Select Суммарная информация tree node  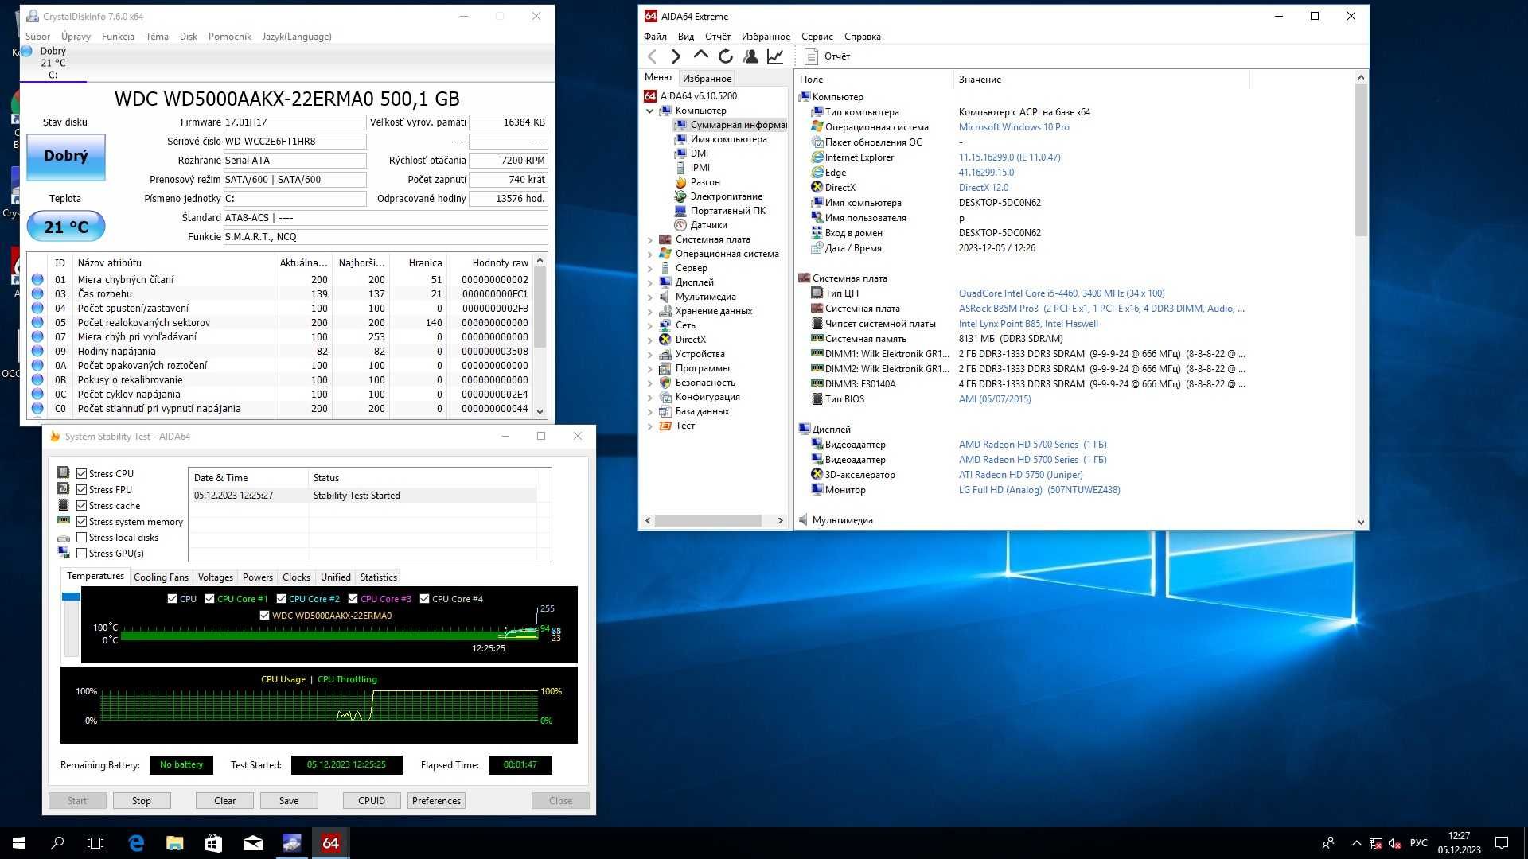(738, 125)
